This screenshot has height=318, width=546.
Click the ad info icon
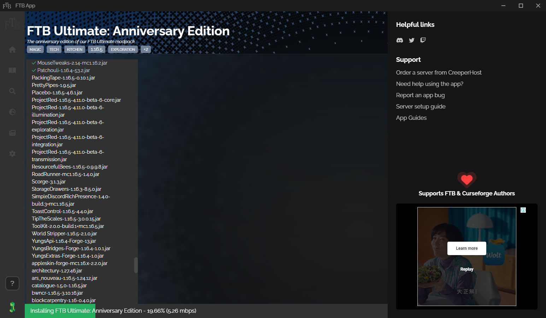[523, 210]
